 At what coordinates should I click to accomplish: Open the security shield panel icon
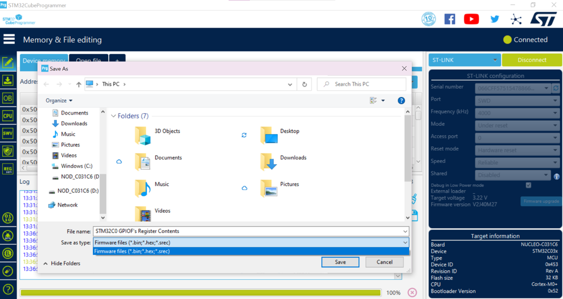(x=8, y=151)
